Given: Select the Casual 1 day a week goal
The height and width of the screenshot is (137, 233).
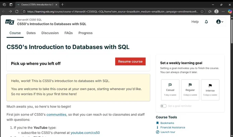Looking at the screenshot, I should 170,90.
